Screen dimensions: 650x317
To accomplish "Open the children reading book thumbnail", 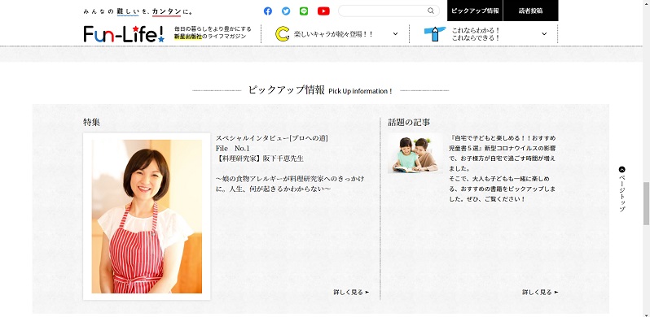I will coord(415,153).
